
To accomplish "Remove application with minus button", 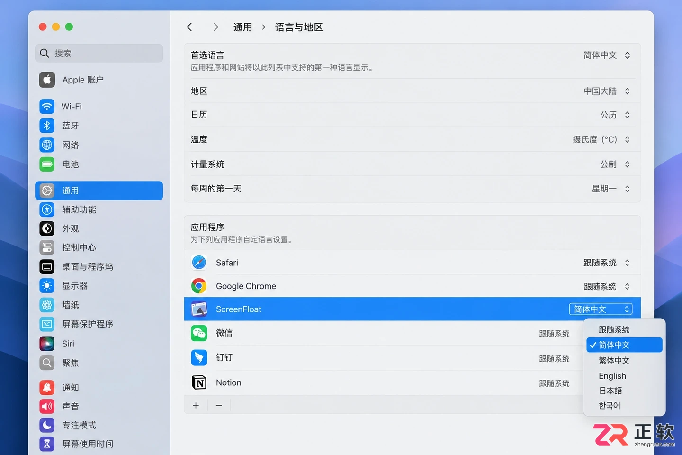I will tap(219, 405).
